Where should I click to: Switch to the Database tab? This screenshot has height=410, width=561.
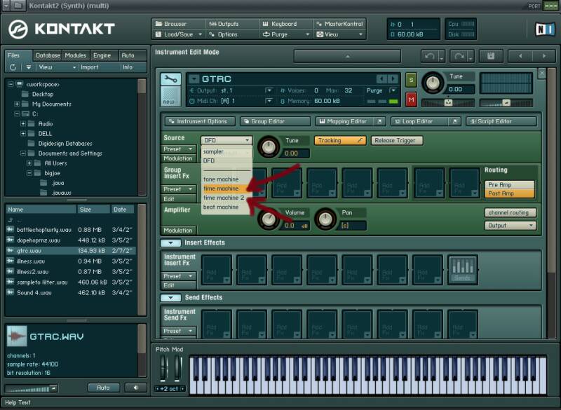pos(48,55)
